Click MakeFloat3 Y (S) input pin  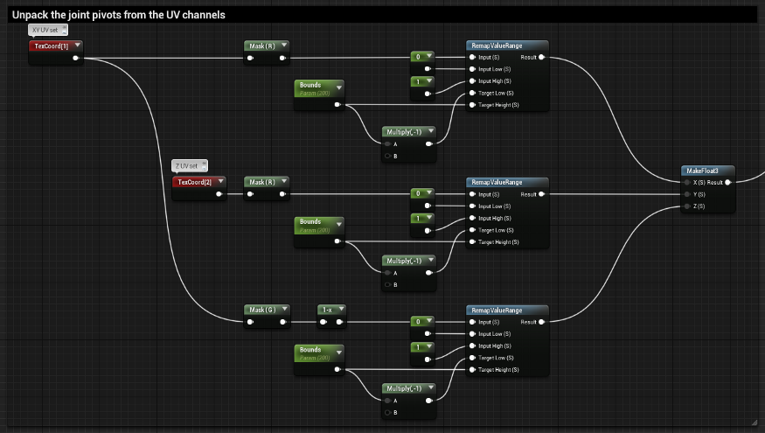pos(687,194)
